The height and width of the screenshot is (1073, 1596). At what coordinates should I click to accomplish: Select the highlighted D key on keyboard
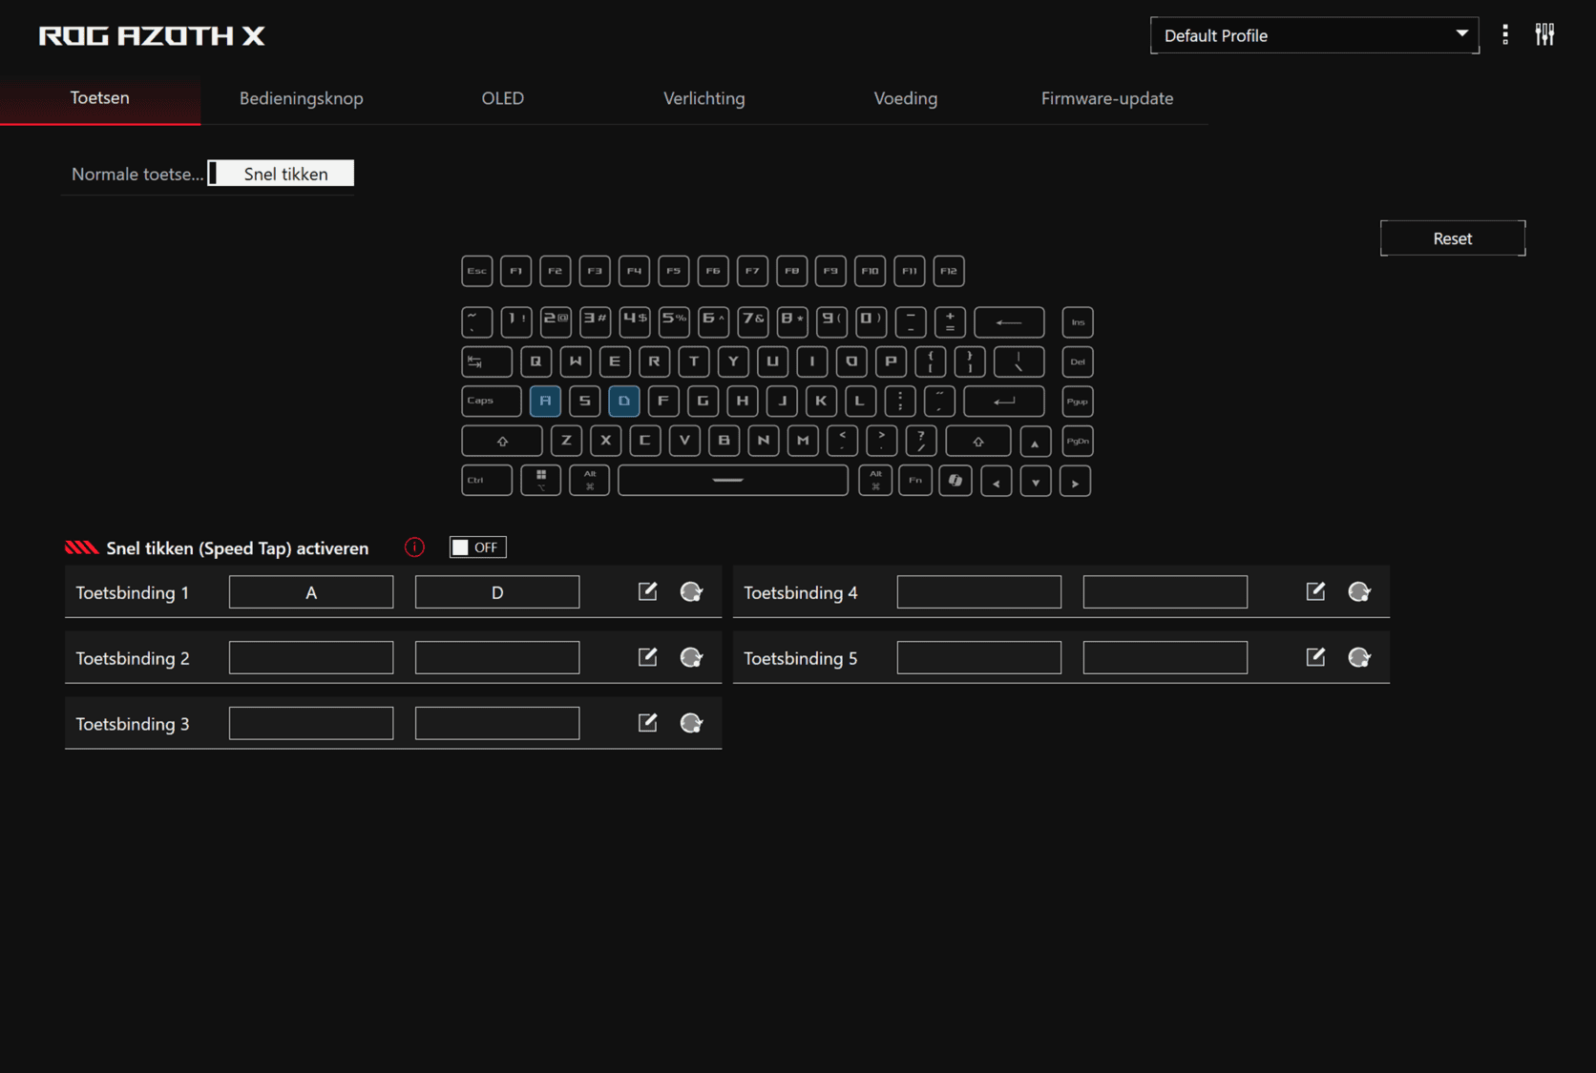click(x=623, y=402)
